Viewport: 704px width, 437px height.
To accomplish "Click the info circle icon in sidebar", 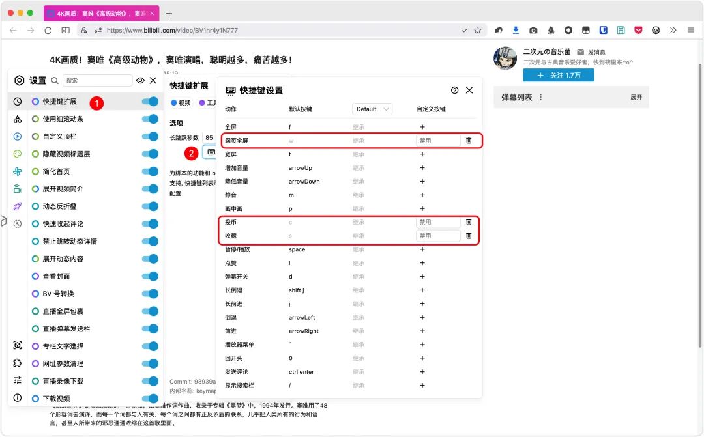I will (x=18, y=398).
